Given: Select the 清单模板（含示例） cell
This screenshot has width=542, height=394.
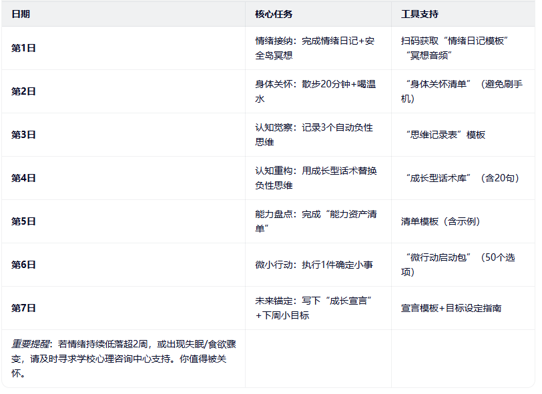Looking at the screenshot, I should coord(441,221).
